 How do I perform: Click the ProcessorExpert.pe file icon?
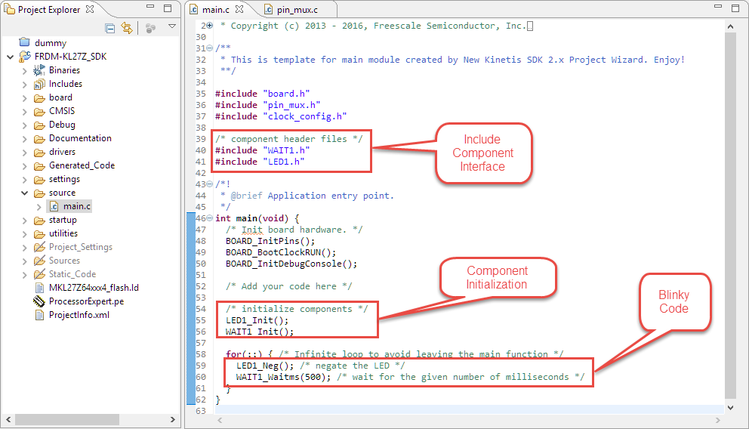pos(39,301)
